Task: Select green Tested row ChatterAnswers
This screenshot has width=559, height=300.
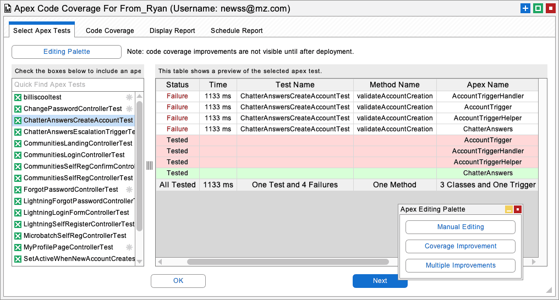Action: pos(347,173)
